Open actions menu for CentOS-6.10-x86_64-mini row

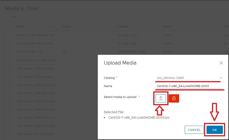pos(10,43)
